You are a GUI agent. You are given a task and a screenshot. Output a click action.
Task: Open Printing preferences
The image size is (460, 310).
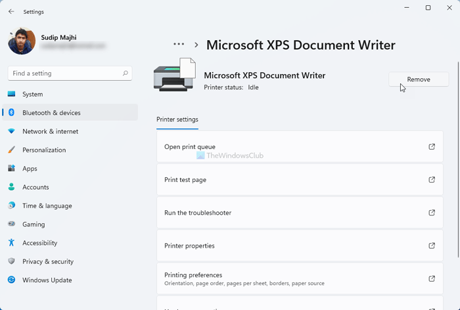pos(300,278)
